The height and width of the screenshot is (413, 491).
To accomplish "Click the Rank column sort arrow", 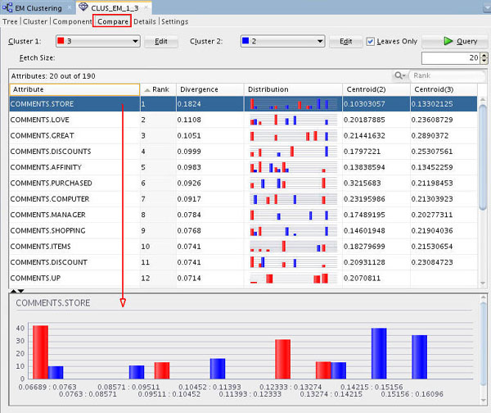I will tap(146, 89).
